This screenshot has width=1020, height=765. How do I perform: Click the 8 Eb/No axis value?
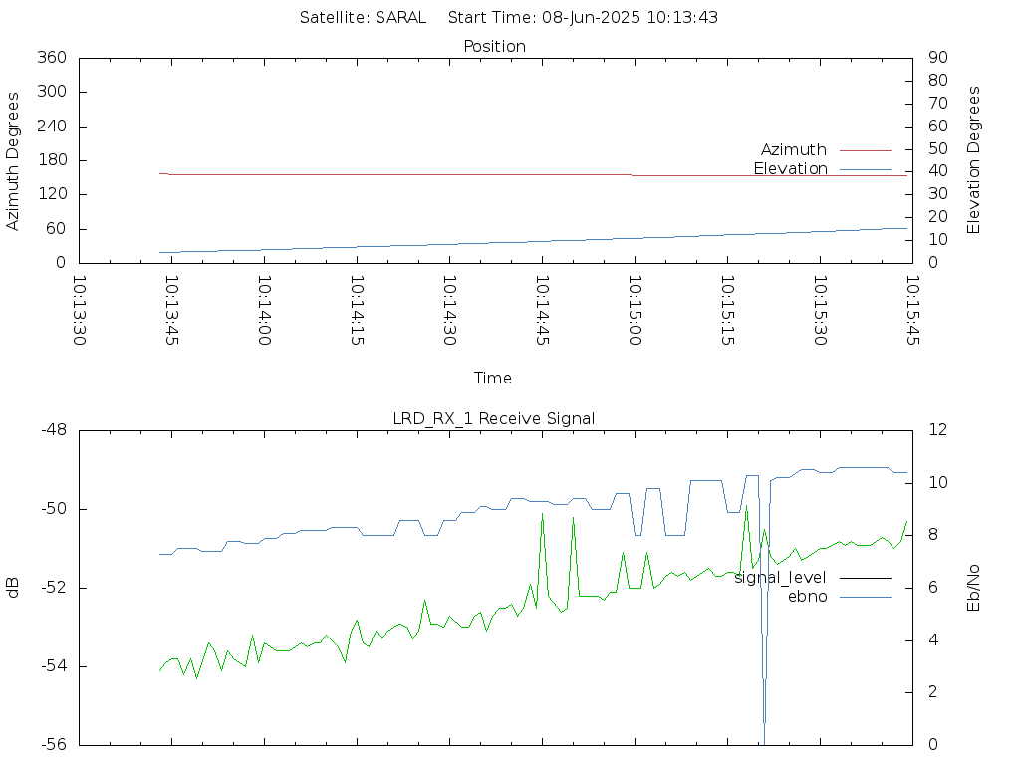click(x=933, y=535)
